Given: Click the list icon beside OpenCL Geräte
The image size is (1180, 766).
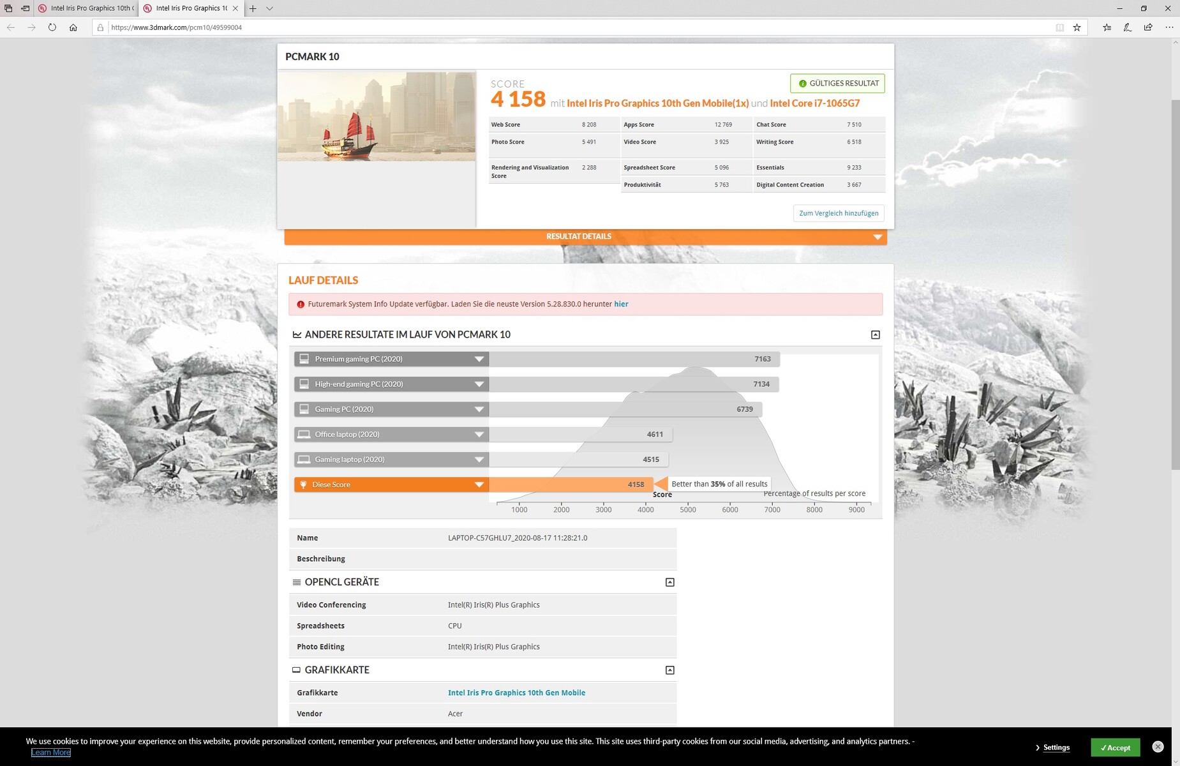Looking at the screenshot, I should click(297, 582).
